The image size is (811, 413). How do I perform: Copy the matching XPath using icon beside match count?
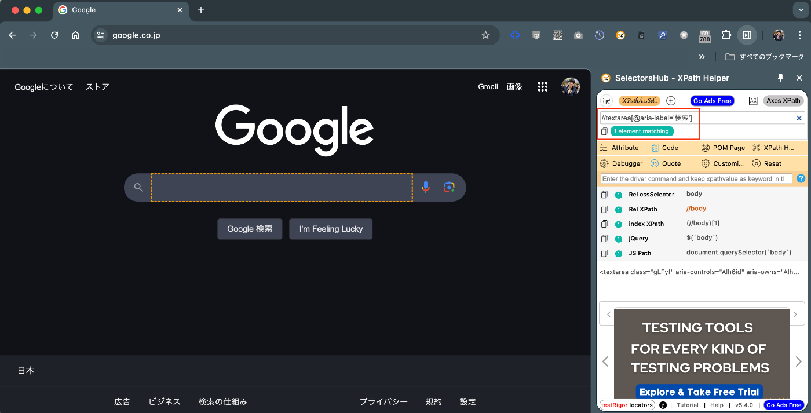(x=604, y=131)
